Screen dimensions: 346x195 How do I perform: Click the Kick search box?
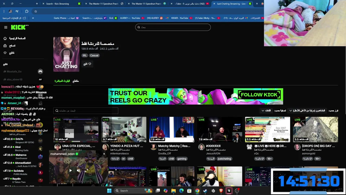[x=173, y=27]
